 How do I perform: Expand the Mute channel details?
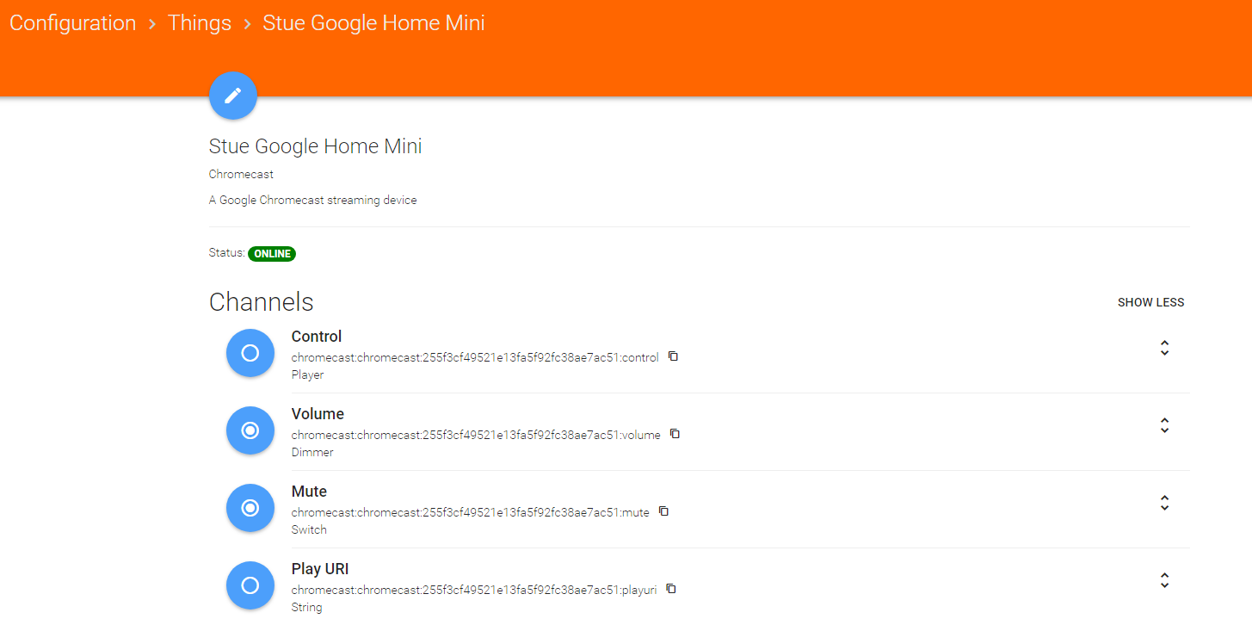tap(1164, 503)
